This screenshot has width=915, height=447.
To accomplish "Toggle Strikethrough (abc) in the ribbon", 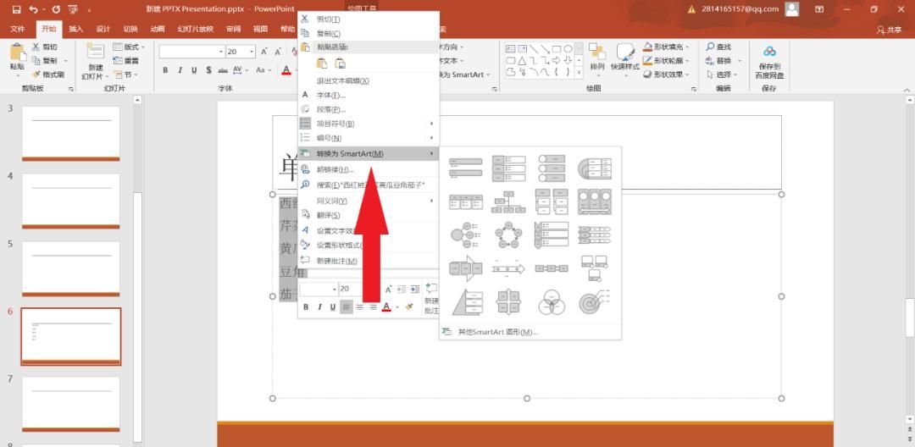I will [223, 70].
